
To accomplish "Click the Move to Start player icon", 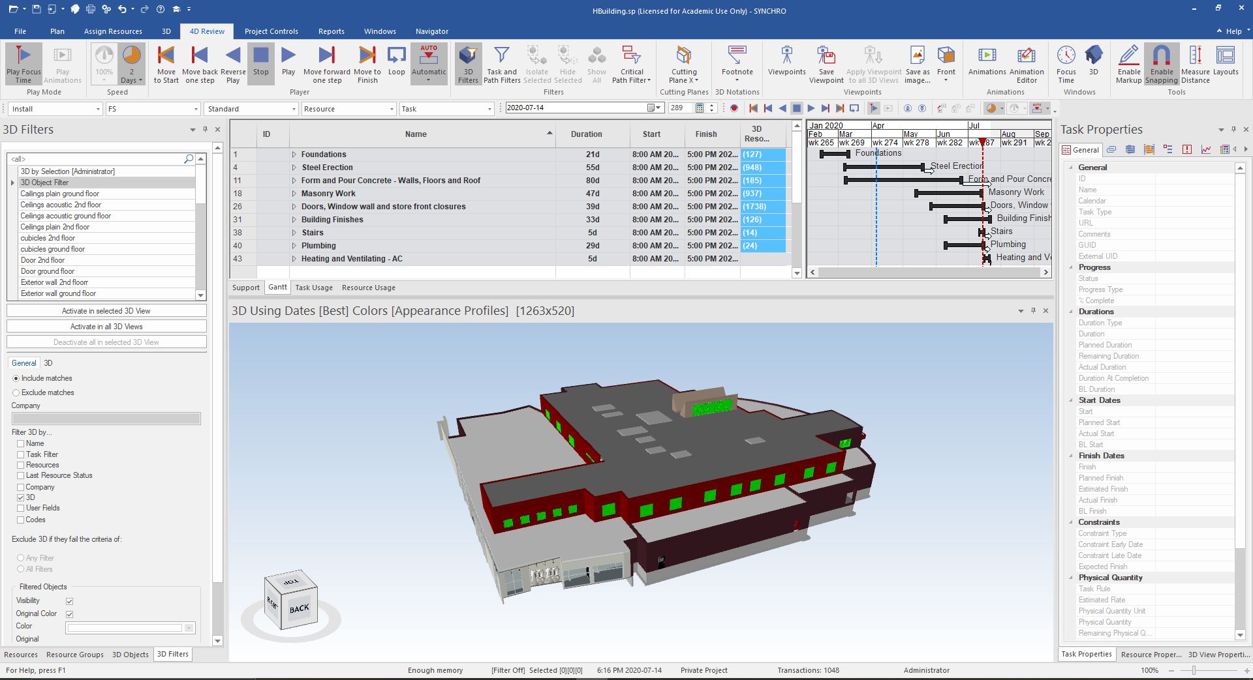I will tap(166, 64).
